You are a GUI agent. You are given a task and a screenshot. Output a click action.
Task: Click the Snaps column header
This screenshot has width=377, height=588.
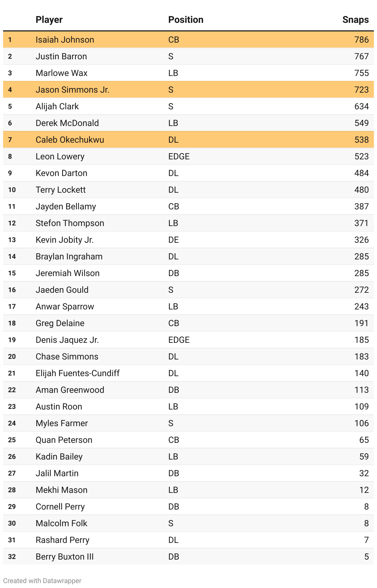(x=355, y=20)
